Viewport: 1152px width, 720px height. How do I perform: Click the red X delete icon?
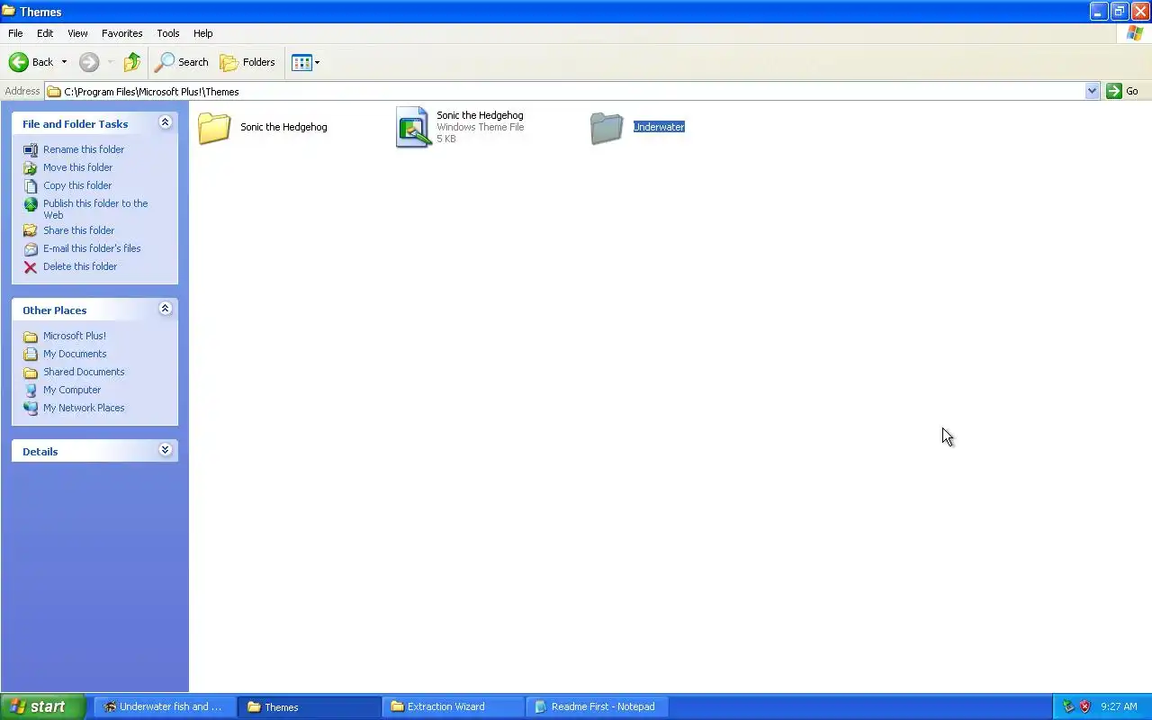coord(31,267)
